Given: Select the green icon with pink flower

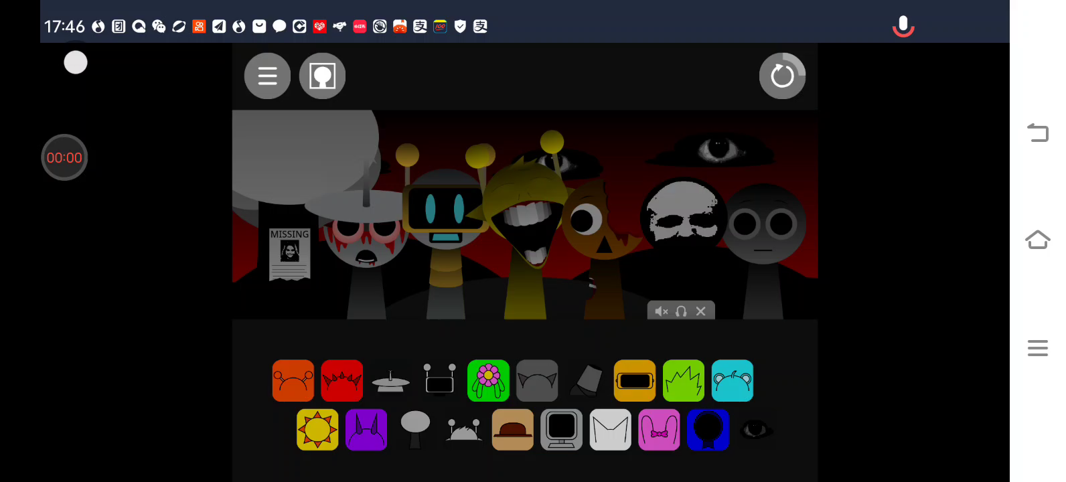Looking at the screenshot, I should click(x=488, y=381).
